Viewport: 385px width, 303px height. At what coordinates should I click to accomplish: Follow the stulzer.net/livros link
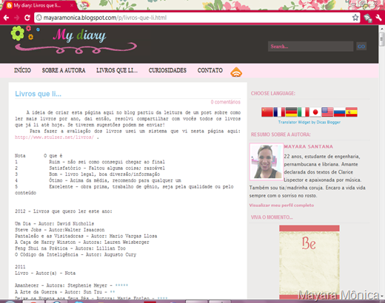(54, 137)
